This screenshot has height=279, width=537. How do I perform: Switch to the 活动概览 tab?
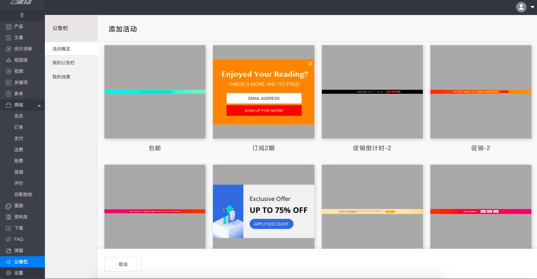61,49
